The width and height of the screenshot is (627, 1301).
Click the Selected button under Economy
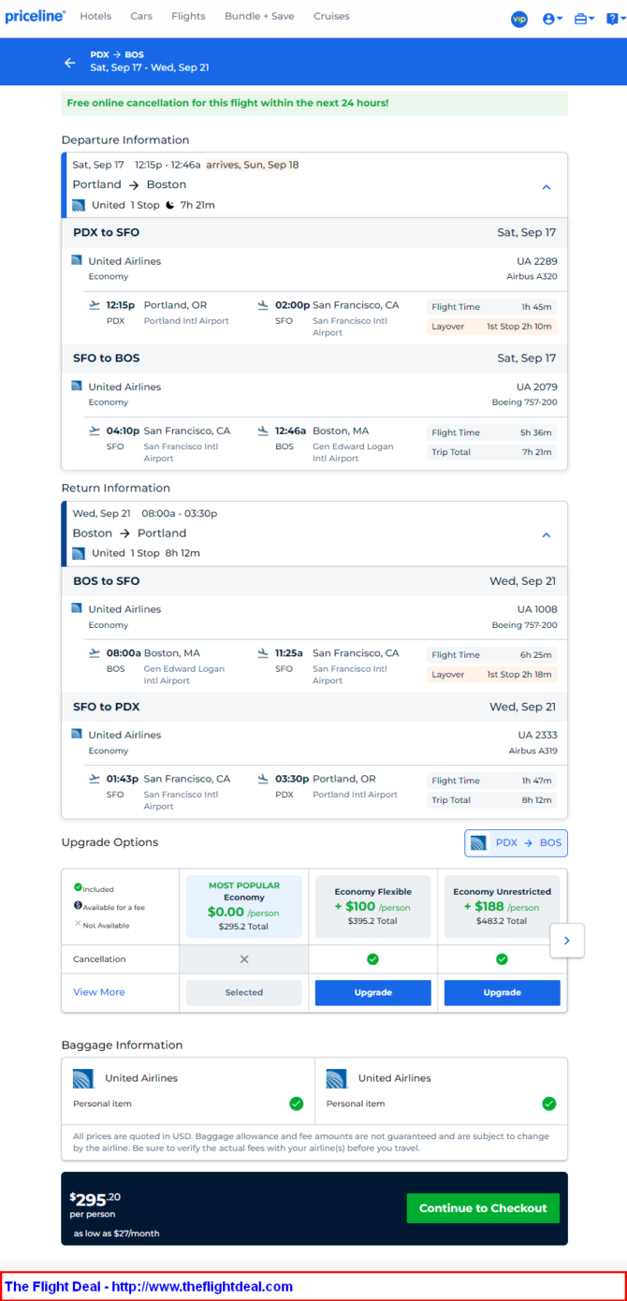[244, 992]
